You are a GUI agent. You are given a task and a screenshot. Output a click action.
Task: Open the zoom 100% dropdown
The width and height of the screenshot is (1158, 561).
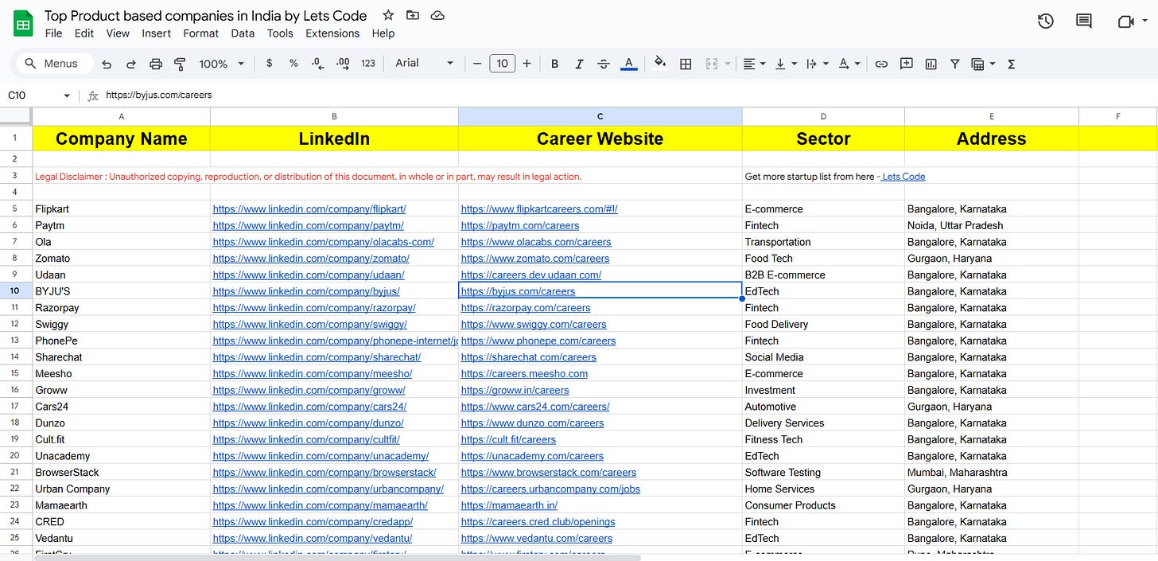click(x=222, y=64)
